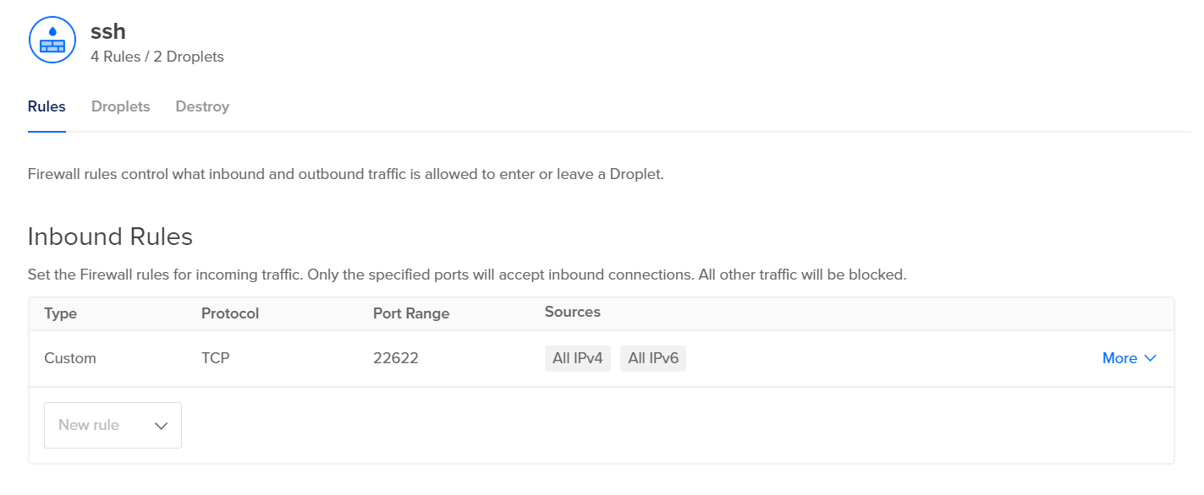Select the All IPv4 source tag
The width and height of the screenshot is (1204, 495).
577,358
